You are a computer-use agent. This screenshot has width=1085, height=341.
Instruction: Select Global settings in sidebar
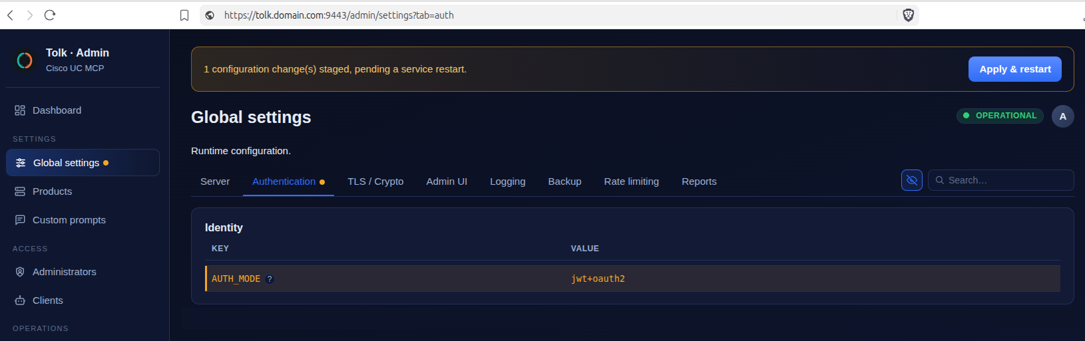[x=83, y=163]
